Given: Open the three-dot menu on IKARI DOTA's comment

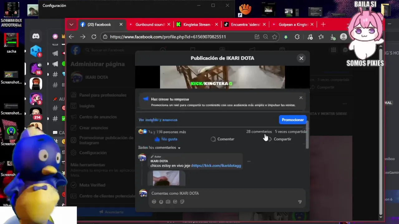Looking at the screenshot, I should pos(249,161).
